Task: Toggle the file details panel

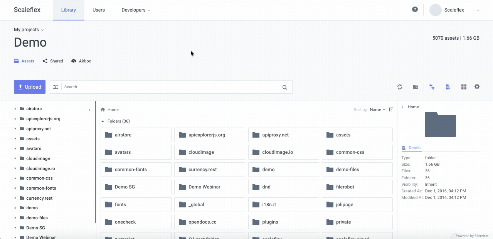Action: pyautogui.click(x=448, y=87)
